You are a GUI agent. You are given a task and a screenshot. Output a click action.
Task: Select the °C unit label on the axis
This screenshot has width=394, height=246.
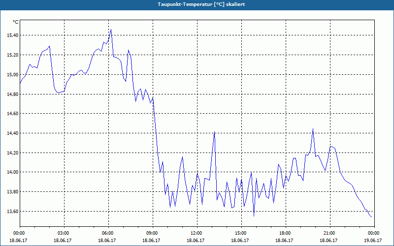tap(15, 22)
